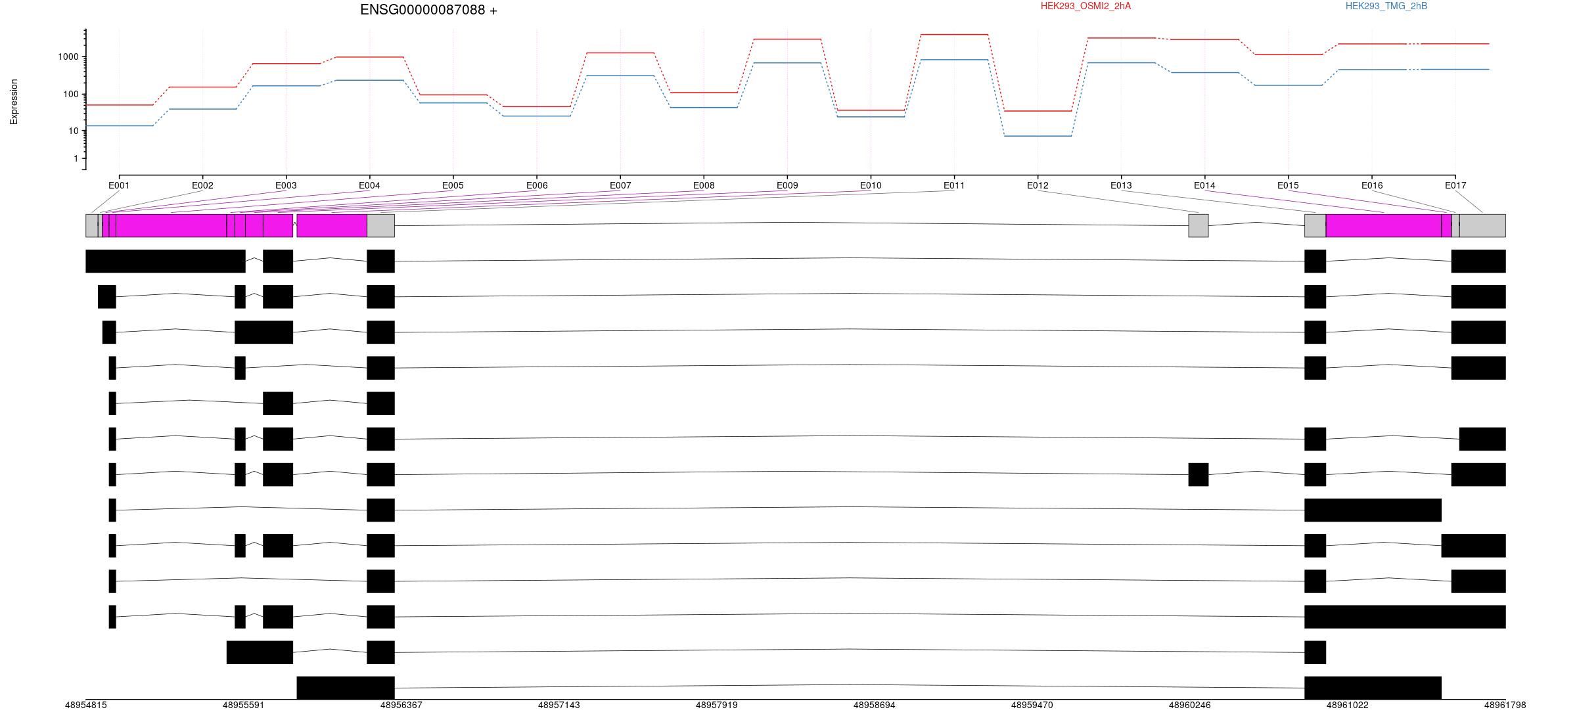Click the long first exon of top transcript

(x=166, y=261)
